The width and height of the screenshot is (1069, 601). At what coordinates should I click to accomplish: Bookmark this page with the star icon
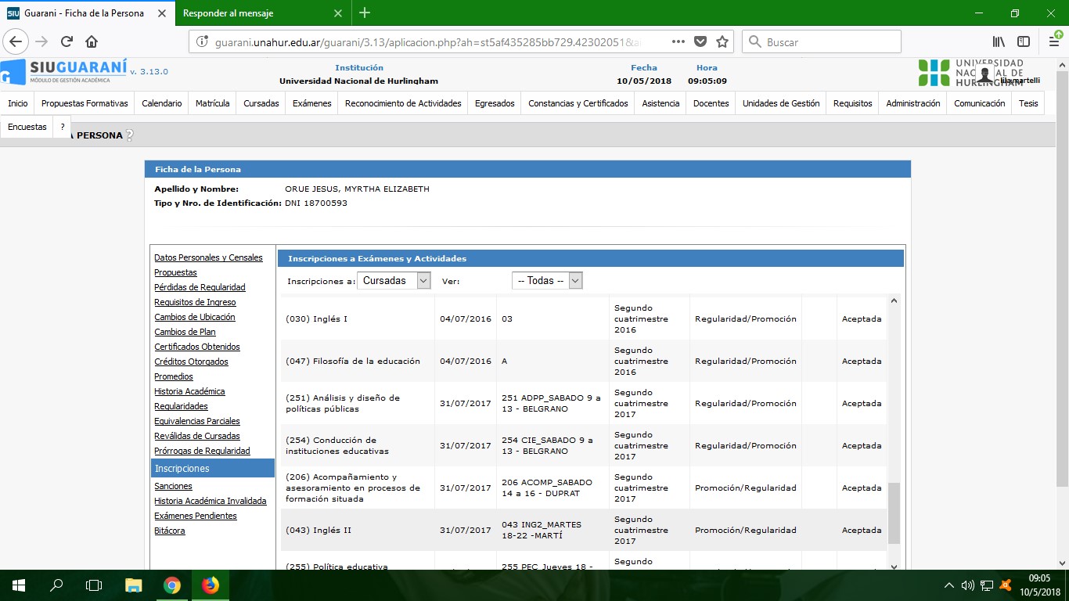point(722,41)
